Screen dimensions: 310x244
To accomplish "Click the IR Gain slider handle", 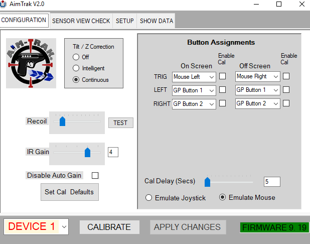I will tap(87, 153).
